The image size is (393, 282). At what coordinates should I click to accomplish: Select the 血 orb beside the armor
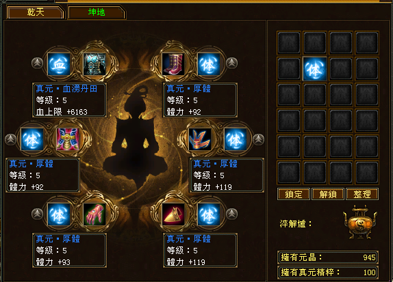[59, 64]
